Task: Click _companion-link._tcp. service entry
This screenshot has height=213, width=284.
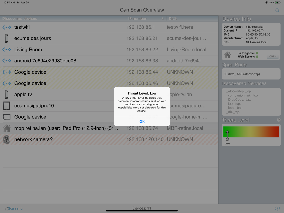Action: pos(242,95)
